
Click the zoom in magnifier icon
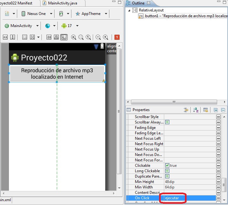[x=106, y=37]
